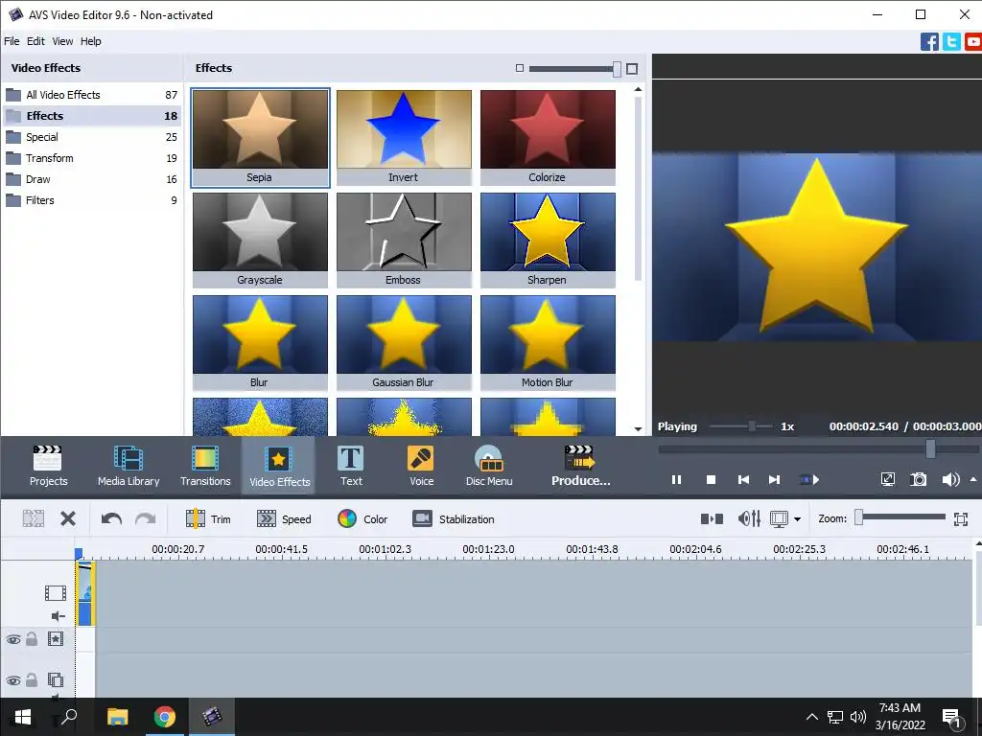This screenshot has width=982, height=736.
Task: Click the next scene button
Action: click(809, 480)
